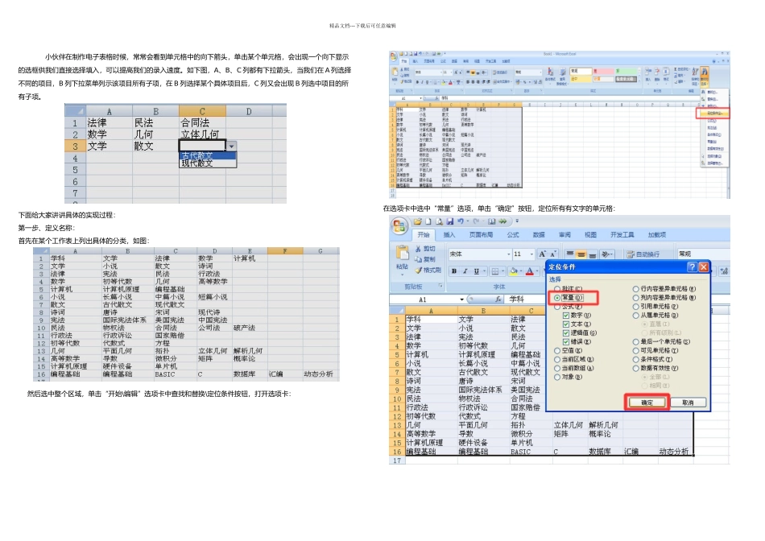Choose 古代散文 from the dropdown list
Image resolution: width=765 pixels, height=541 pixels.
coord(208,155)
